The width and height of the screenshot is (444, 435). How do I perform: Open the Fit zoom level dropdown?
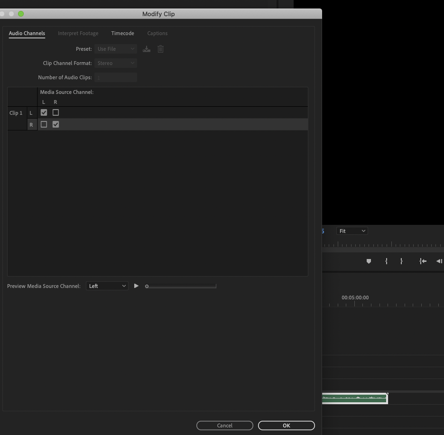point(352,231)
